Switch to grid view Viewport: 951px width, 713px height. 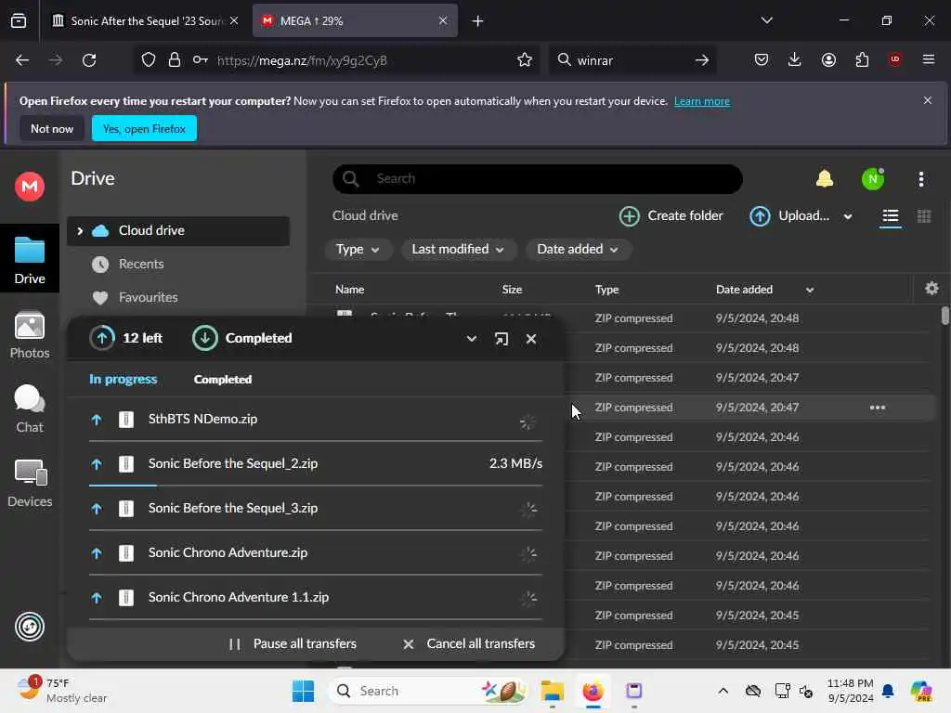tap(924, 216)
